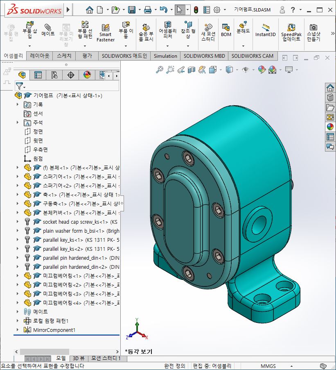The height and width of the screenshot is (370, 336).
Task: Click the tree horizontal scrollbar
Action: click(x=45, y=352)
